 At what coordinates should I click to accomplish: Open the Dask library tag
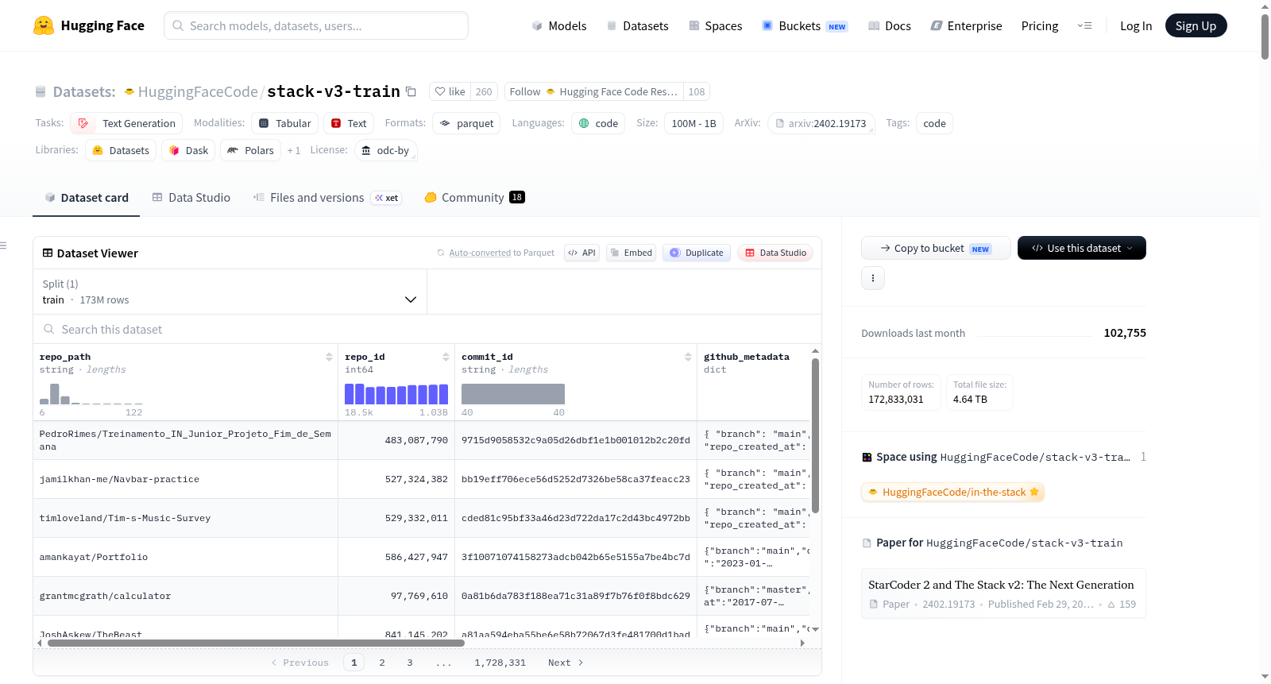188,150
